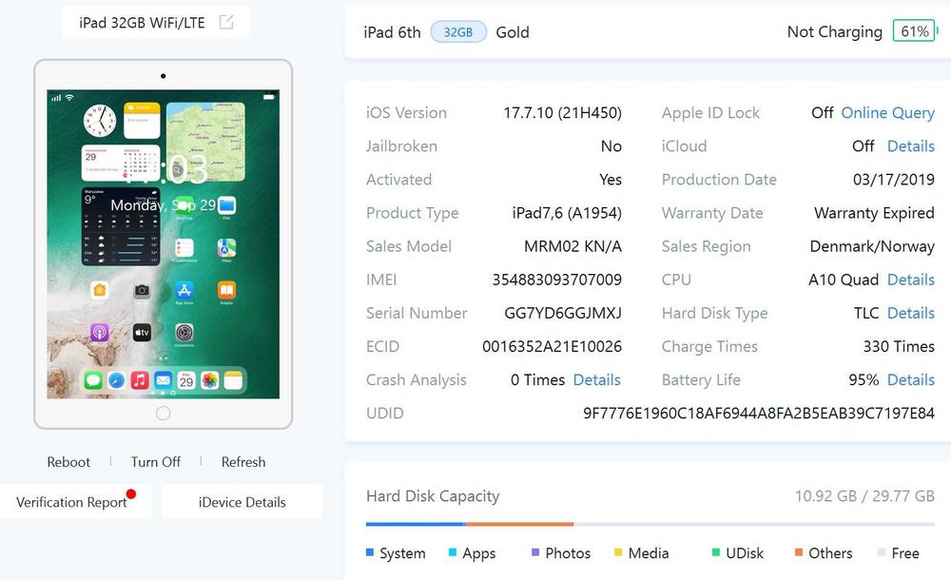The image size is (951, 580).
Task: Click the UDID value 9F7776E1960C18AF...
Action: [759, 414]
